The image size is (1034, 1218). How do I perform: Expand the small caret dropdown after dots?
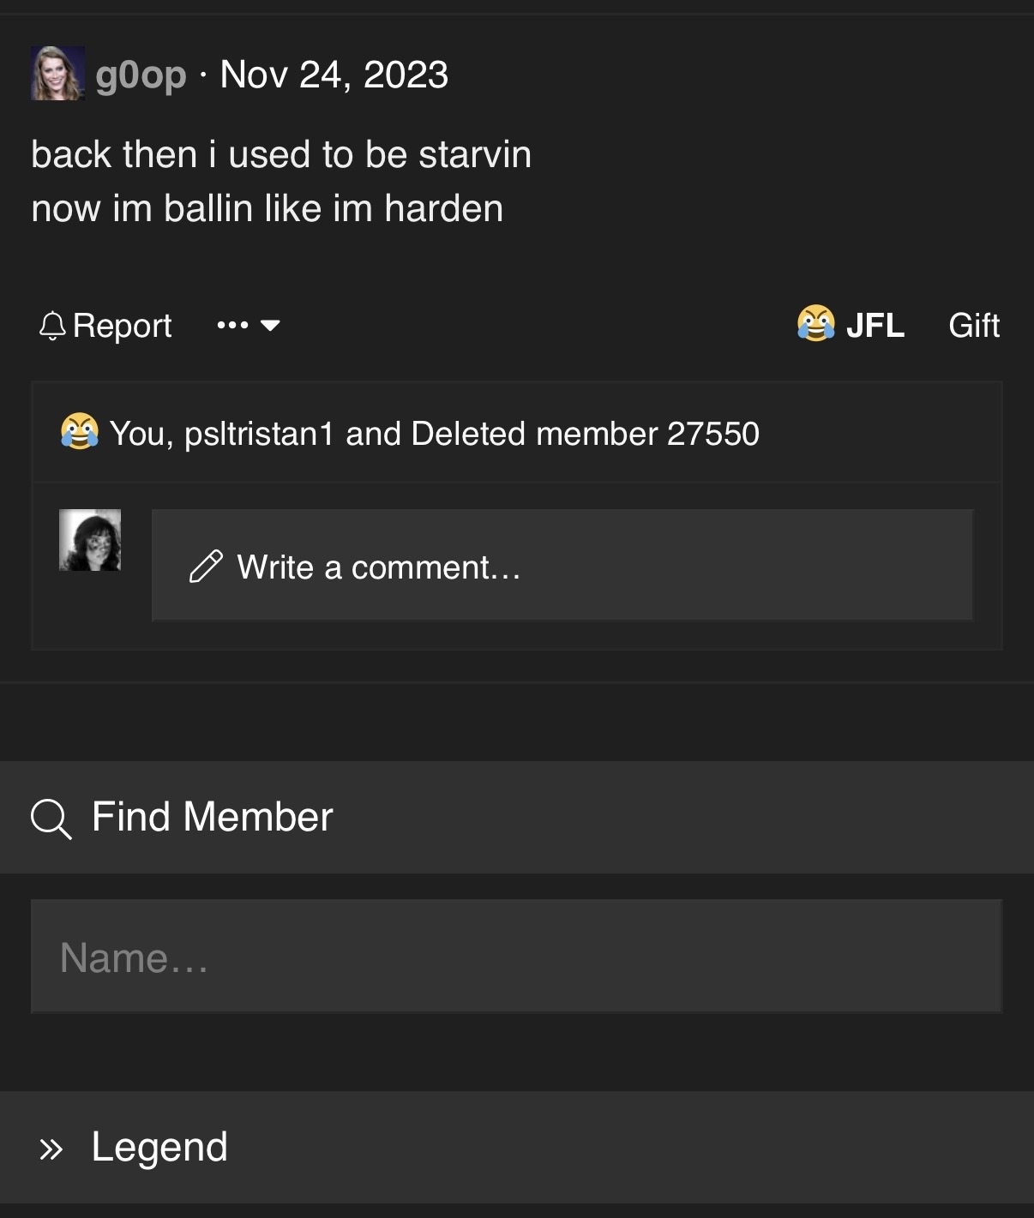[270, 326]
